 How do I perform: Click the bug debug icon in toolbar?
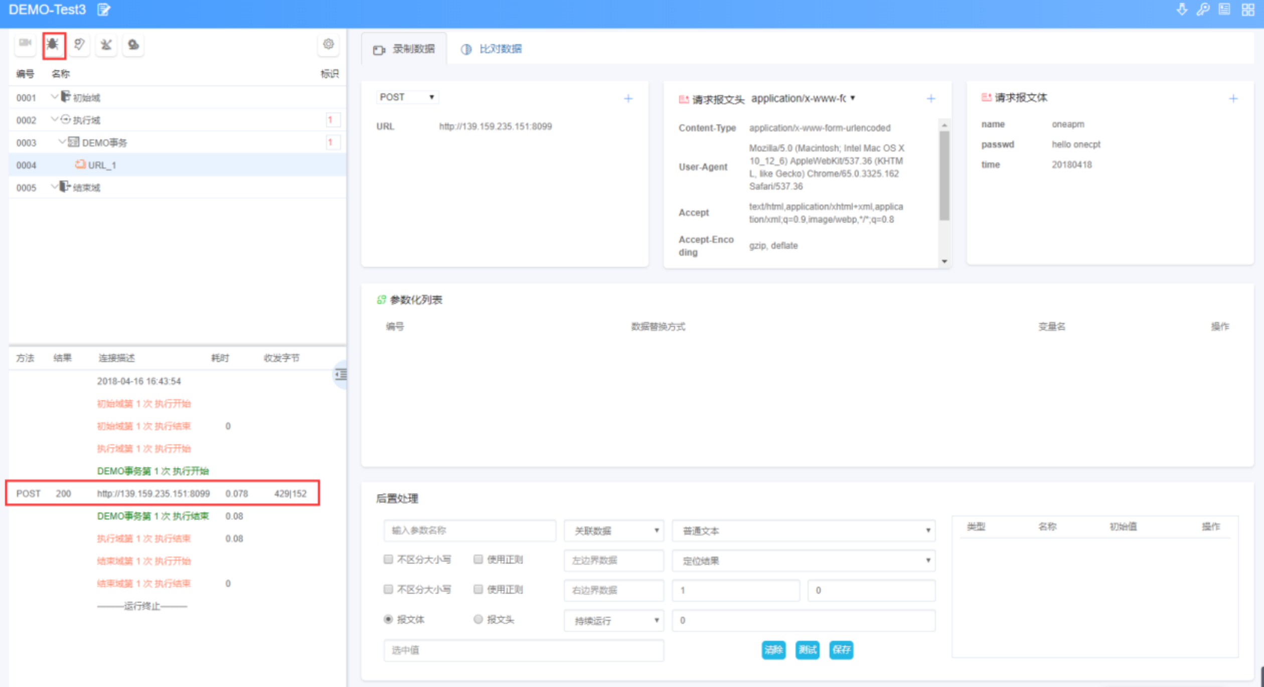pos(53,45)
